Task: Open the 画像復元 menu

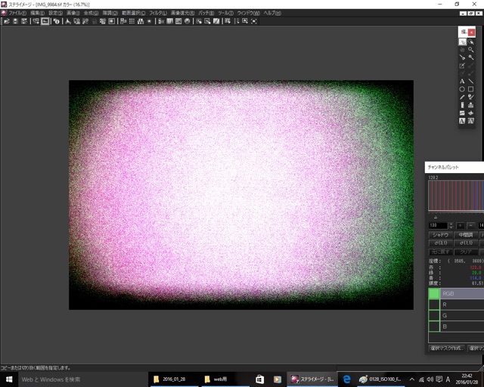Action: tap(181, 13)
